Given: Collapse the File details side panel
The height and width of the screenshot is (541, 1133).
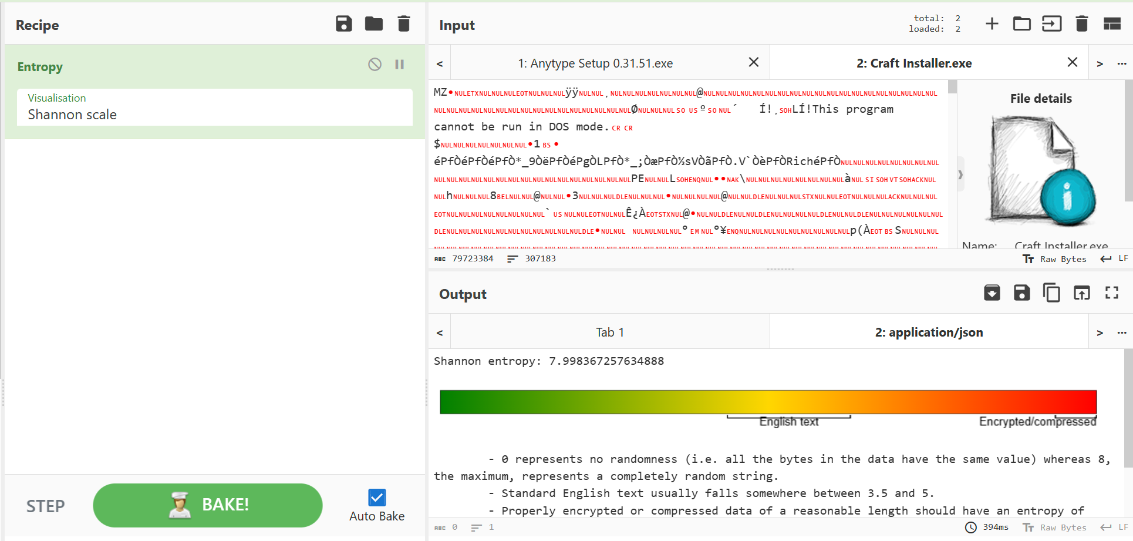Looking at the screenshot, I should pos(960,174).
